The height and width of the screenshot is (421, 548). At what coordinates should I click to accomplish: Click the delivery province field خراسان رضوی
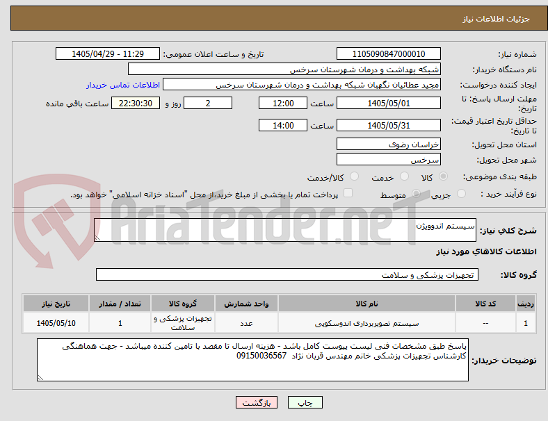(389, 144)
